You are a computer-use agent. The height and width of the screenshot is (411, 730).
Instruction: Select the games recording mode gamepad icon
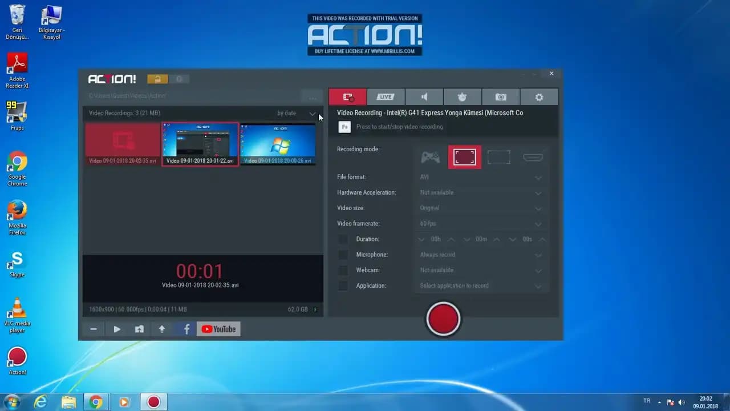tap(430, 157)
